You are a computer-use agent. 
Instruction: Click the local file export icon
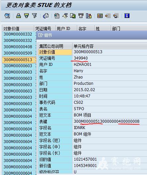(x=73, y=16)
